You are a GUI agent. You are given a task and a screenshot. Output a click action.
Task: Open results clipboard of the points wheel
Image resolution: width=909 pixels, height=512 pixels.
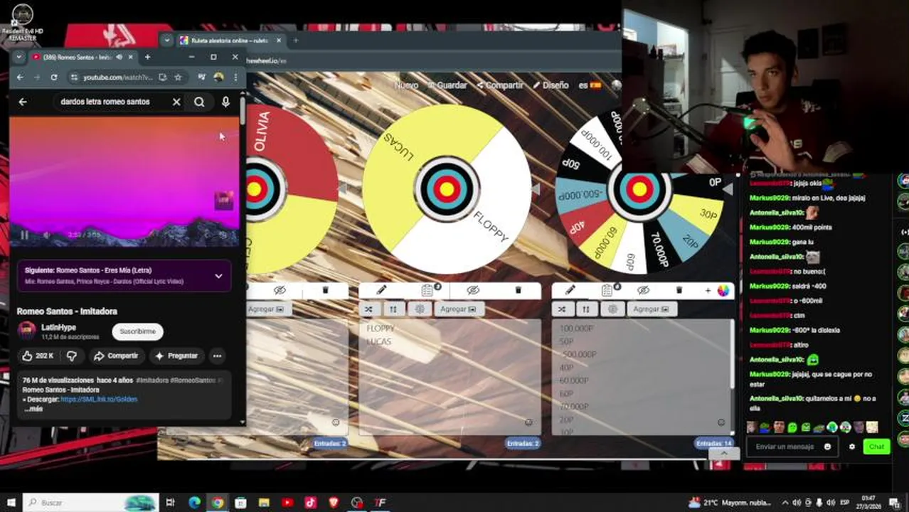click(x=607, y=290)
